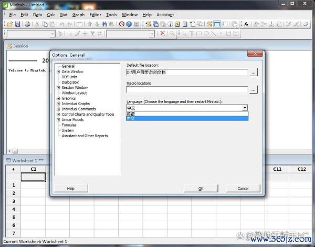Expand Control Charts and Quality Tools node
315x247 pixels.
click(x=58, y=115)
